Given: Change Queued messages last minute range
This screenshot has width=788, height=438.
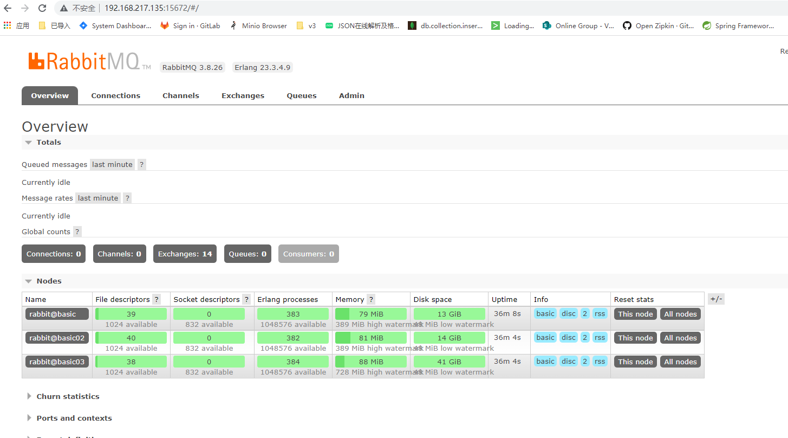Looking at the screenshot, I should click(x=112, y=164).
